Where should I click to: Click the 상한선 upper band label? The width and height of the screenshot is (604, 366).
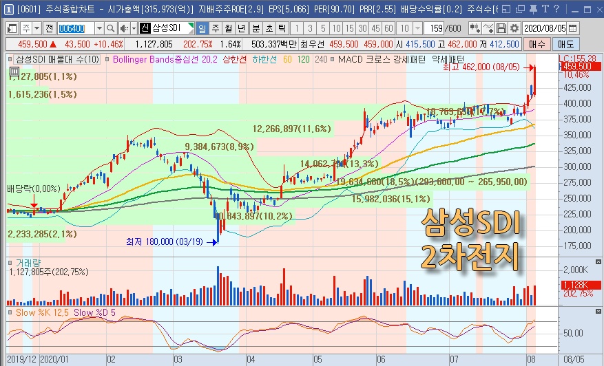pyautogui.click(x=235, y=59)
